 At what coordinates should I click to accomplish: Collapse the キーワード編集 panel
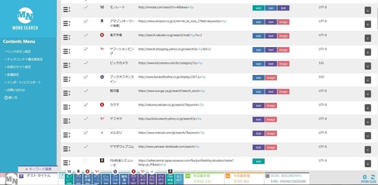(x=38, y=169)
